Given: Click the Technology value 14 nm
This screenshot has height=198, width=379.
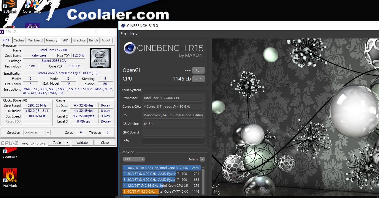Looking at the screenshot, I should coord(31,66).
